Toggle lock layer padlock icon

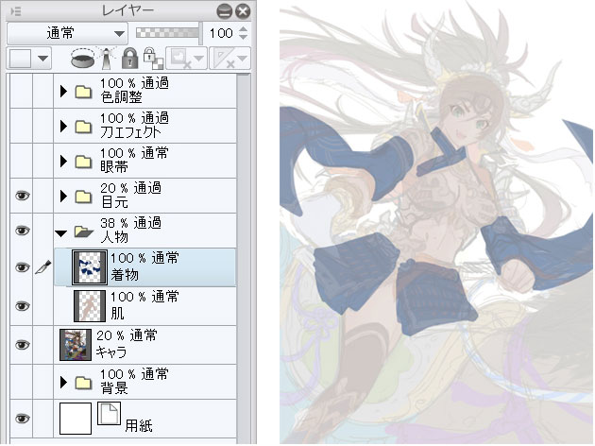tap(129, 58)
